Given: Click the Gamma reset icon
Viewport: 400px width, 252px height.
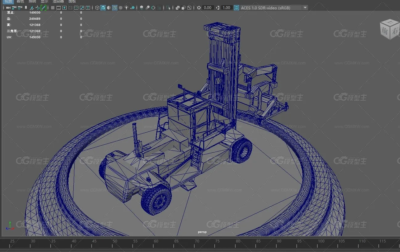Looking at the screenshot, I should [x=218, y=8].
